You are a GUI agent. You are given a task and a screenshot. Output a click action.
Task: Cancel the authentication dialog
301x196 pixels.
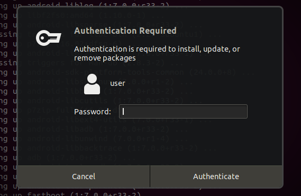coord(84,177)
